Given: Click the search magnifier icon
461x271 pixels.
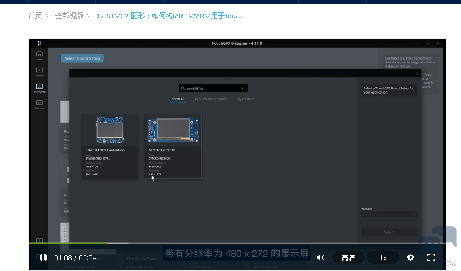Looking at the screenshot, I should (x=183, y=88).
